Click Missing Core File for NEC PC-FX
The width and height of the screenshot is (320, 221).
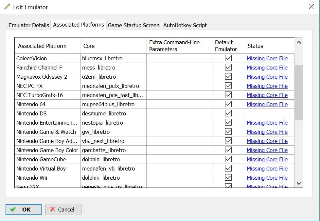pyautogui.click(x=267, y=86)
